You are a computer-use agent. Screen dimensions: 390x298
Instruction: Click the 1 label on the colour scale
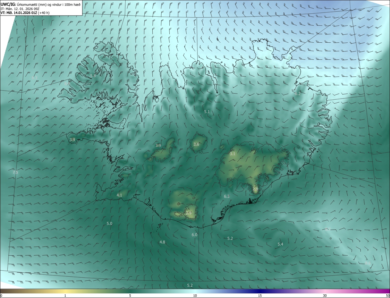point(65,296)
